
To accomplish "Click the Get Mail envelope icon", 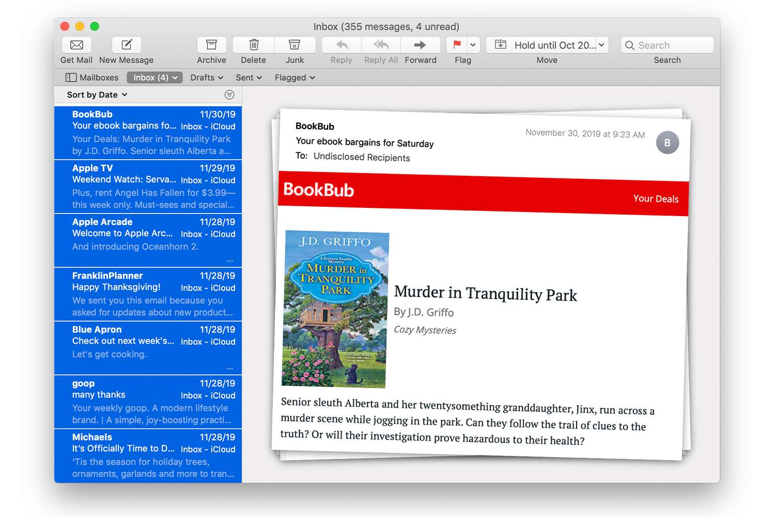I will point(76,45).
